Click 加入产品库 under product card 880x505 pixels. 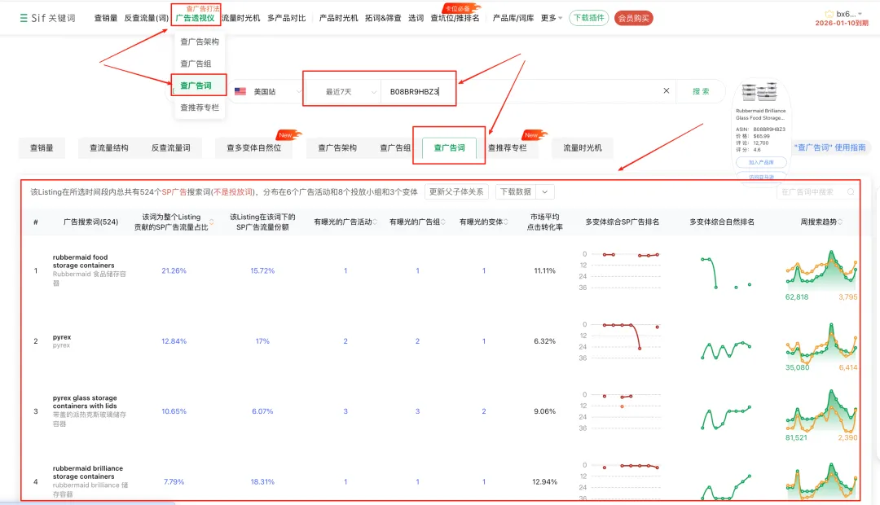pos(761,162)
